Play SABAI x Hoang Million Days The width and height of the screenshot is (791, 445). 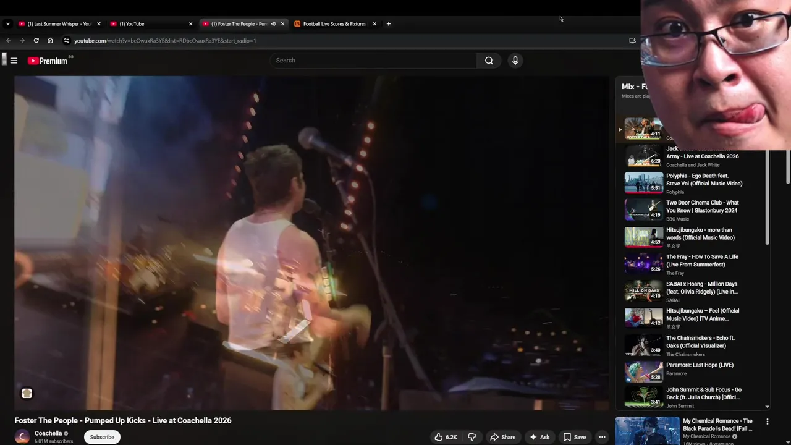[x=694, y=291]
